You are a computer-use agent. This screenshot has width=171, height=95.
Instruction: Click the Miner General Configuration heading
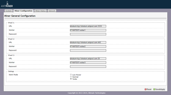(x=20, y=16)
